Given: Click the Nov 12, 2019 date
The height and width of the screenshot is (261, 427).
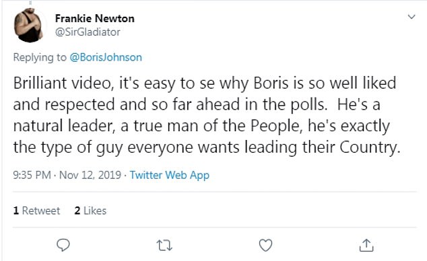Looking at the screenshot, I should (x=90, y=175).
